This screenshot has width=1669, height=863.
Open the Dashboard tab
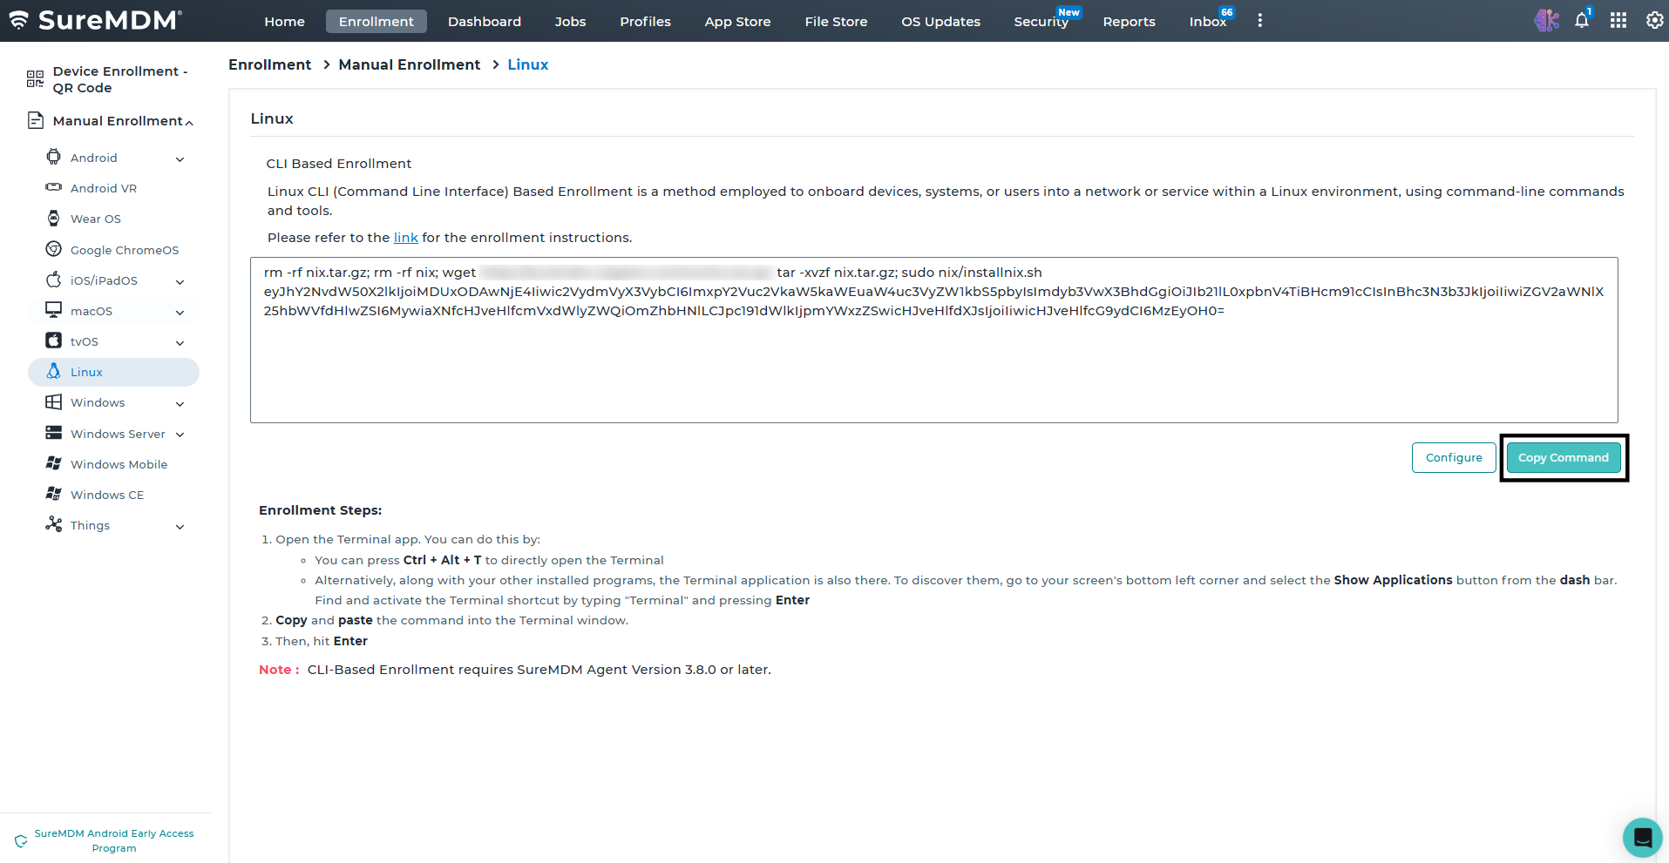[485, 21]
